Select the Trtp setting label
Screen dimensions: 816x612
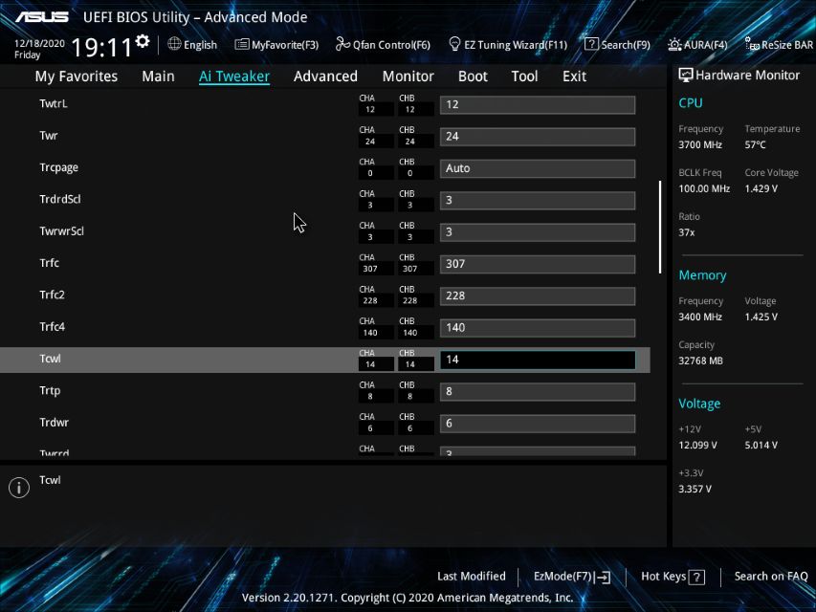(50, 391)
